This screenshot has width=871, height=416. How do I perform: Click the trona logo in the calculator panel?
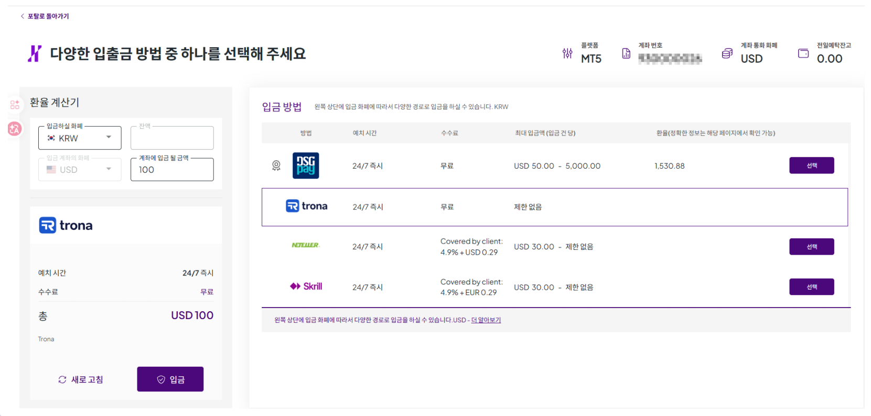pos(66,225)
